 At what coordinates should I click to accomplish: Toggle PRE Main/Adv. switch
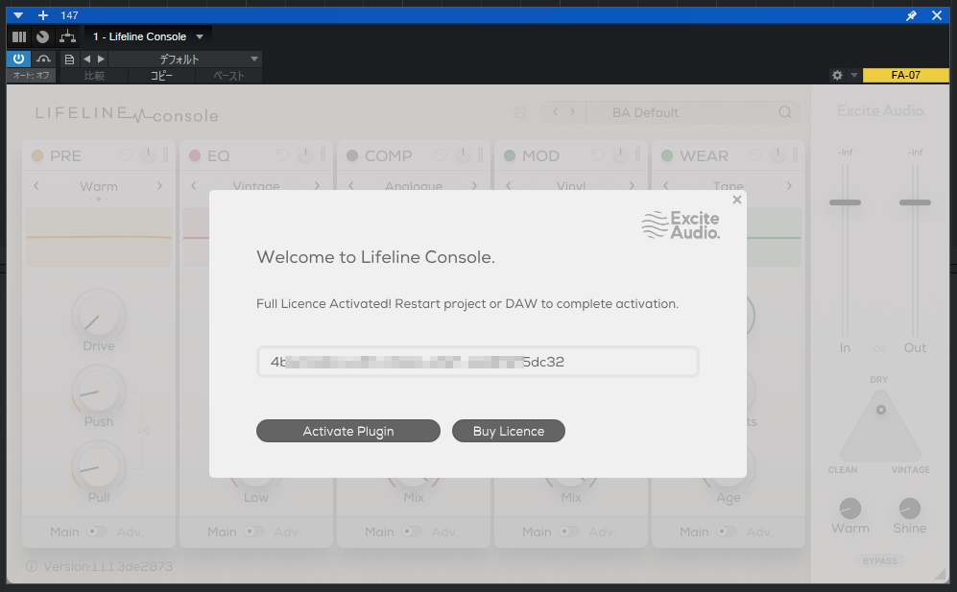click(96, 532)
